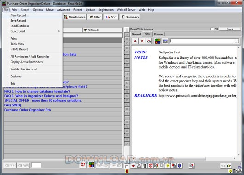This screenshot has width=244, height=175.
Task: Click letter Z in alphabet index
Action: 127,144
